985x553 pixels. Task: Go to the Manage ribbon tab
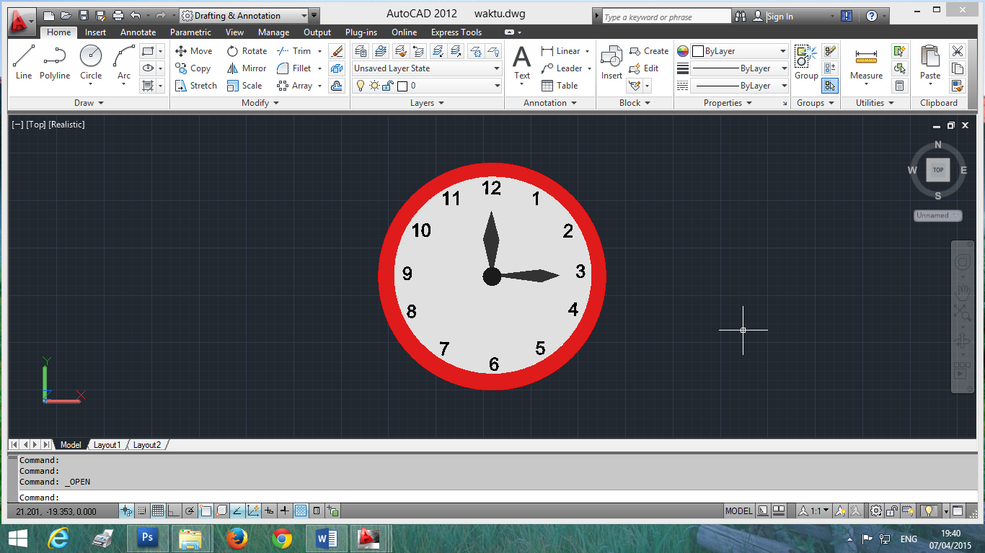[x=273, y=32]
